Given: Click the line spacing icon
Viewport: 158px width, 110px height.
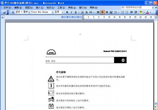Looking at the screenshot, I should pyautogui.click(x=115, y=12).
